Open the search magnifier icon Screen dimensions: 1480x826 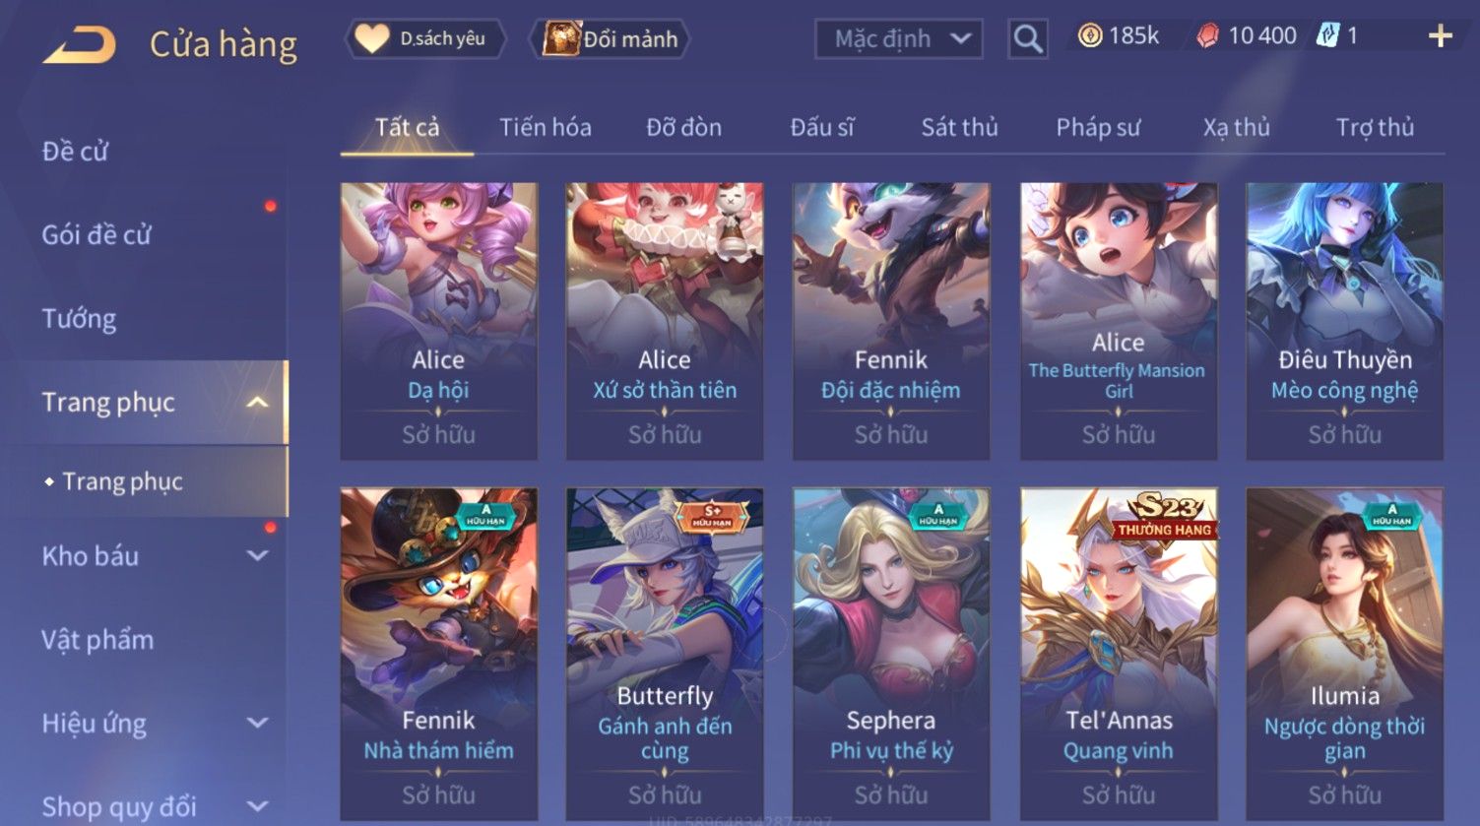pyautogui.click(x=1027, y=39)
